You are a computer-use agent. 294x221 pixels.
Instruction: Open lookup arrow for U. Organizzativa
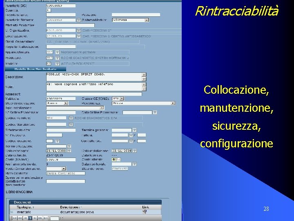click(x=79, y=30)
